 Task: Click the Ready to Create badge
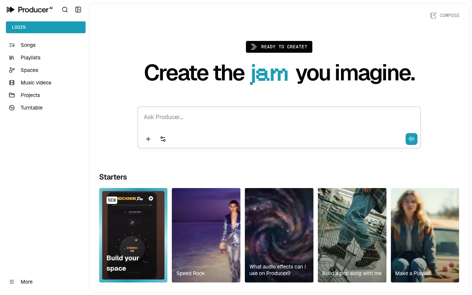click(279, 47)
